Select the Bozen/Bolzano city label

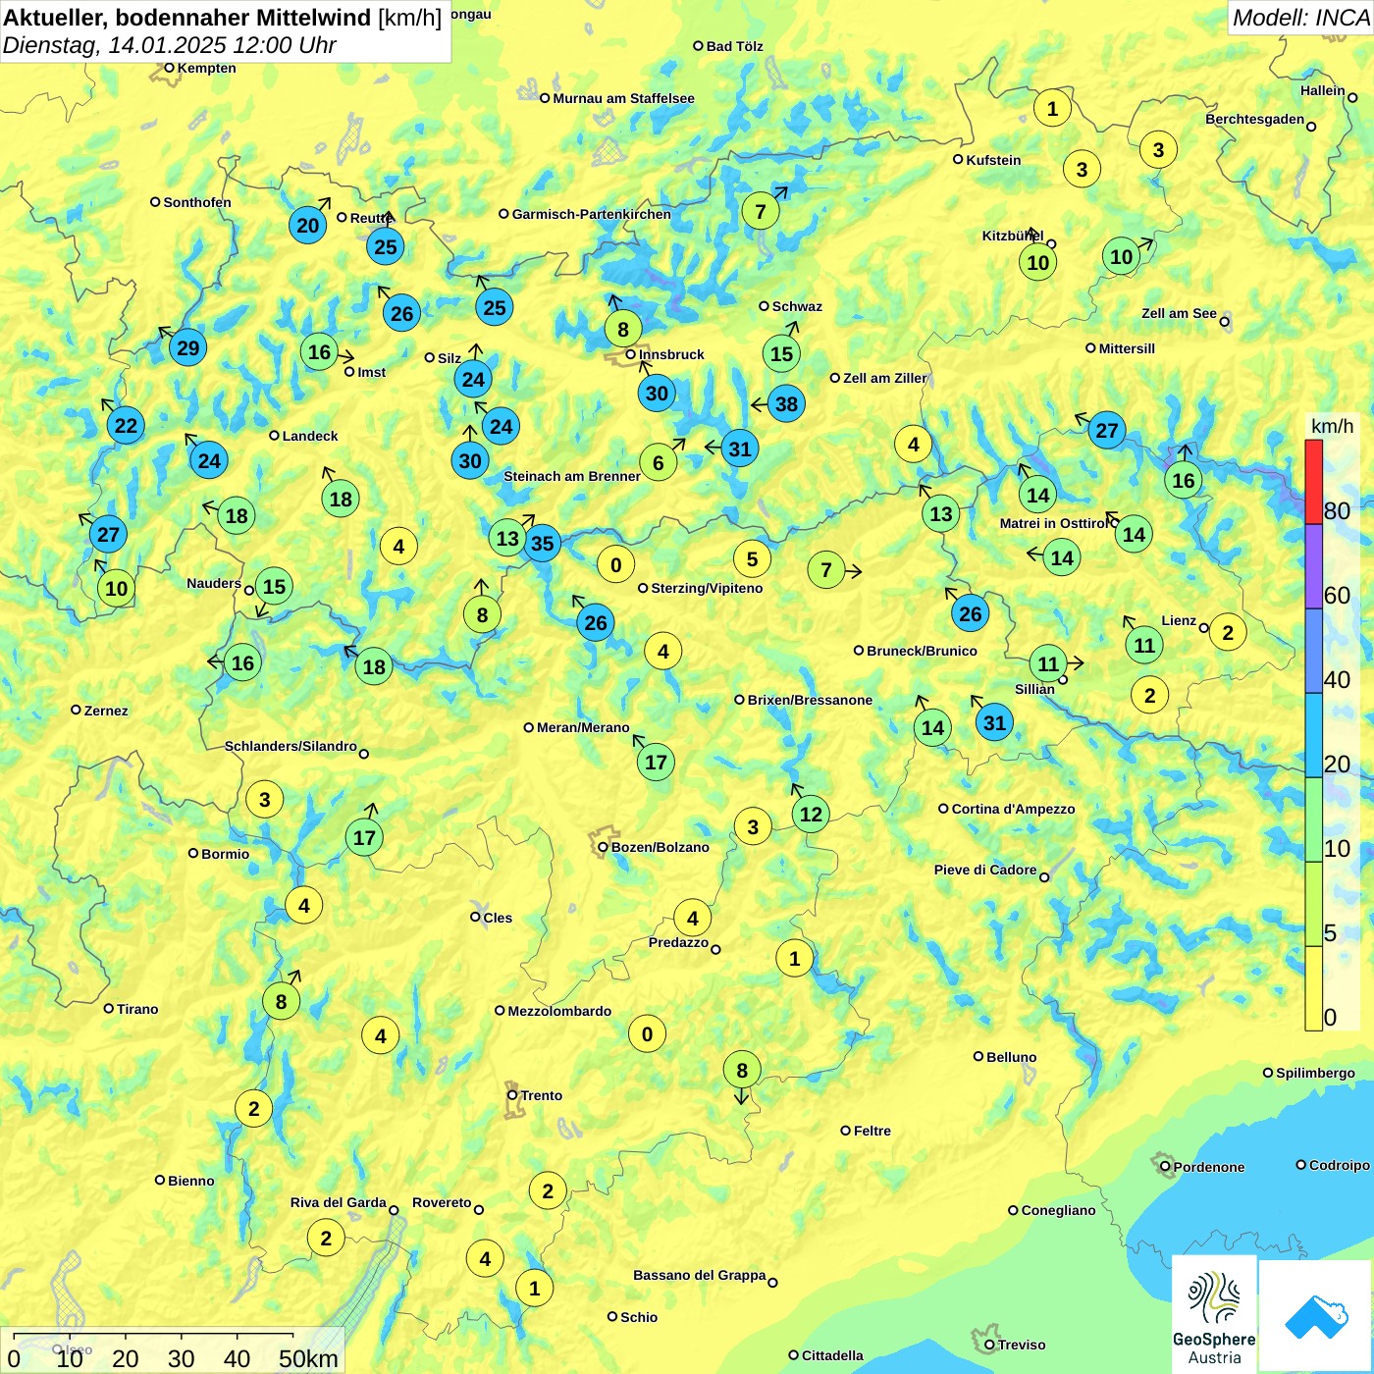tap(660, 847)
